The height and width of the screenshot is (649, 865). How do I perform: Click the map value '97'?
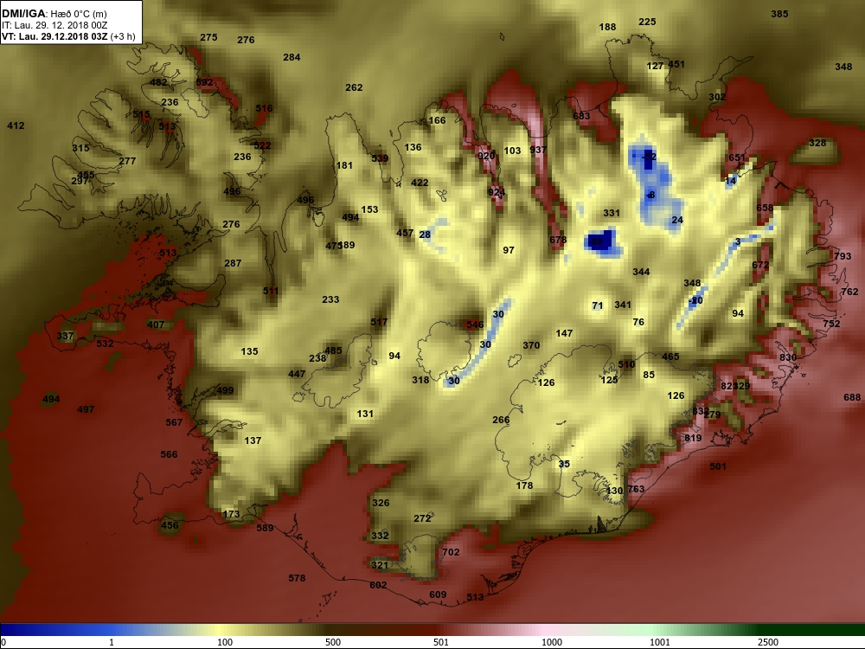click(509, 250)
